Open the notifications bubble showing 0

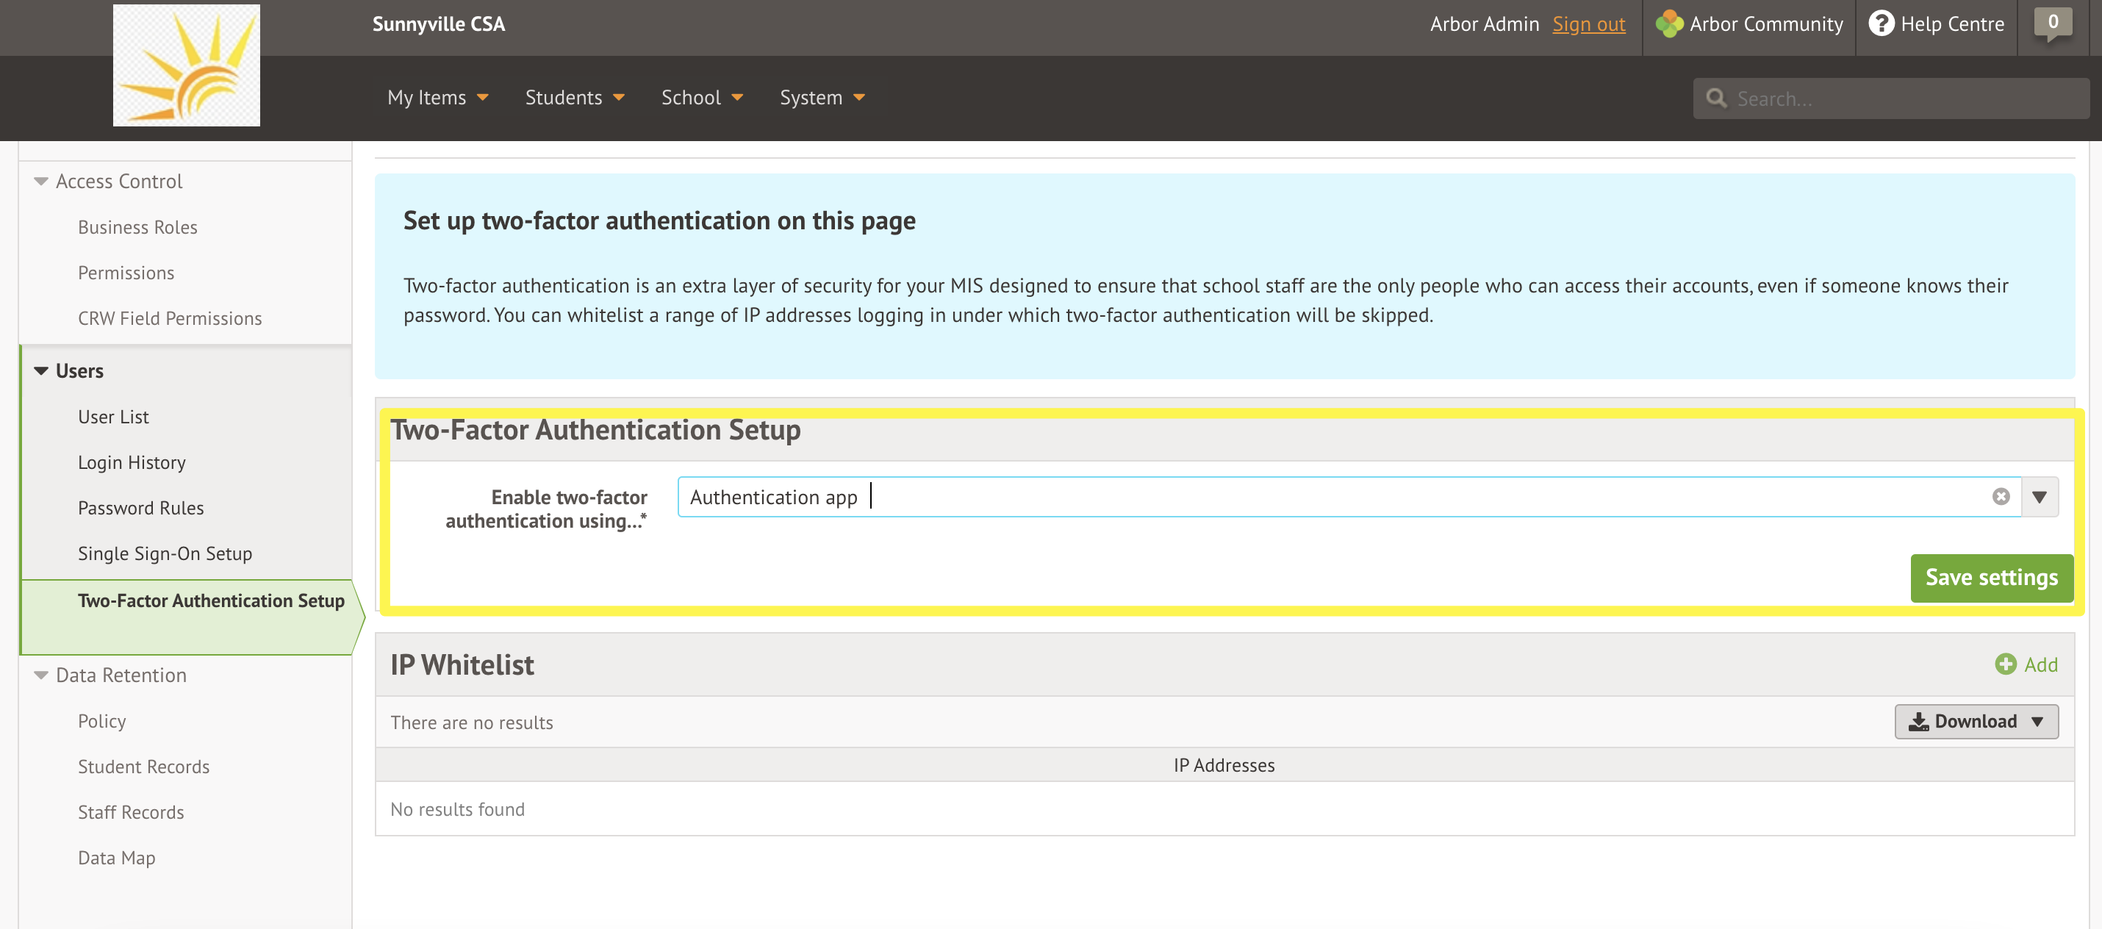(x=2053, y=24)
